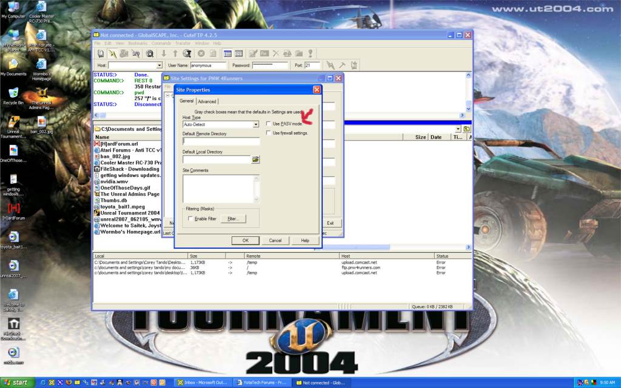Click the upload arrow toolbar icon
Screen dimensions: 621x388
pos(175,53)
